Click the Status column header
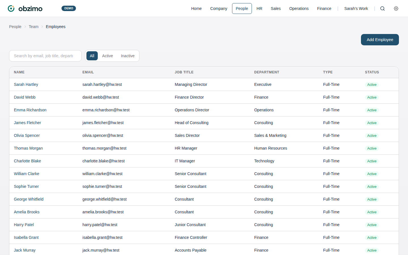The height and width of the screenshot is (255, 408). coord(372,72)
